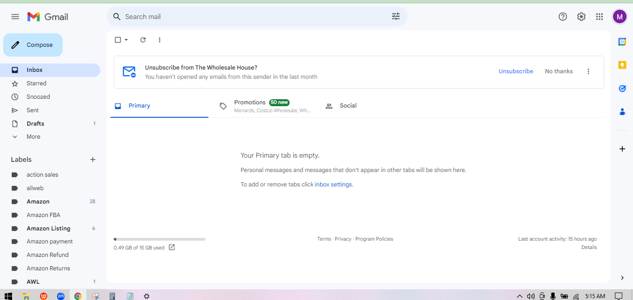The image size is (633, 300).
Task: Open File Explorer from taskbar
Action: pos(26,296)
